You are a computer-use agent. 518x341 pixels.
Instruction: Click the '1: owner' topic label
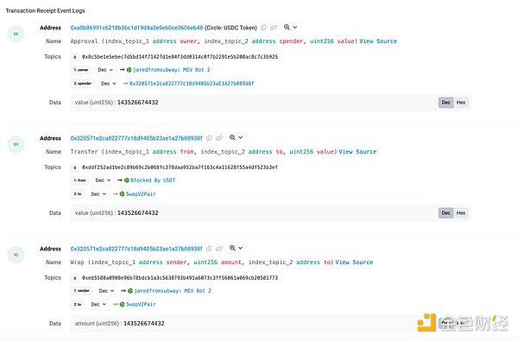click(x=81, y=70)
